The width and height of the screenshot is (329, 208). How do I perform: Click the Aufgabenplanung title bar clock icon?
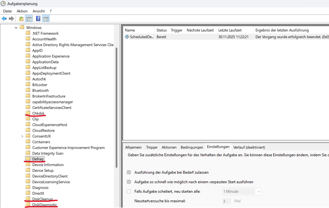[3, 3]
